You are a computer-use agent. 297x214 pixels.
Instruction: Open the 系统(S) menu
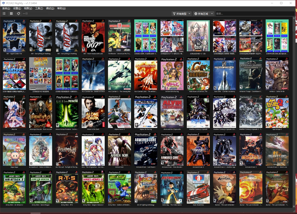pos(6,8)
